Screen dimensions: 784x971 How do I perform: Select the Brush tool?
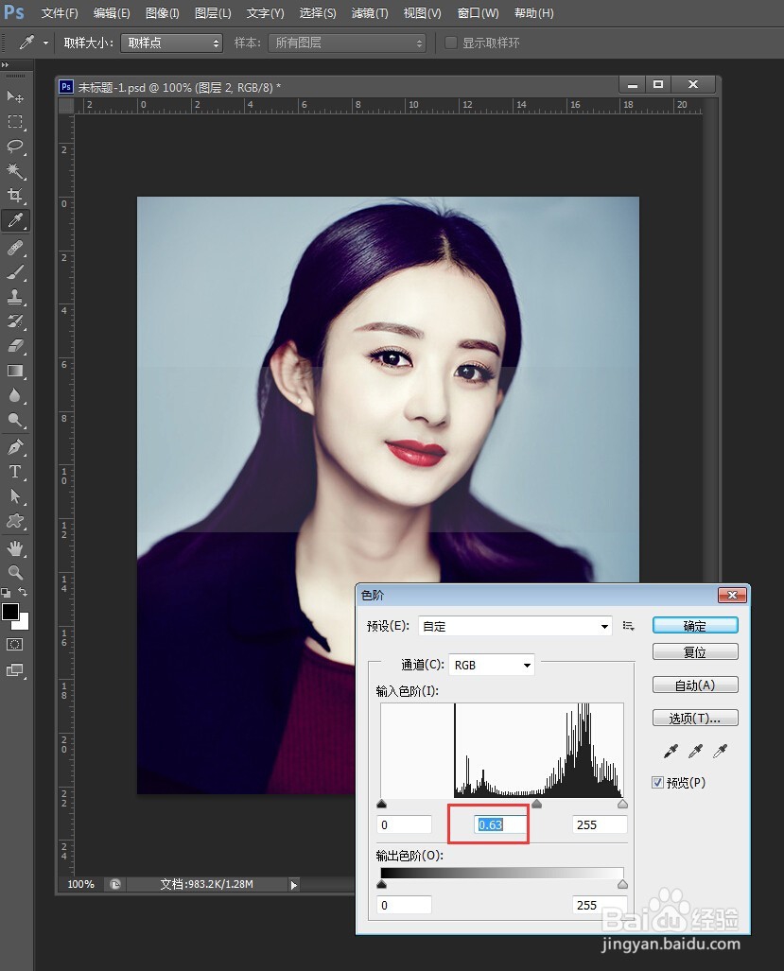tap(13, 273)
